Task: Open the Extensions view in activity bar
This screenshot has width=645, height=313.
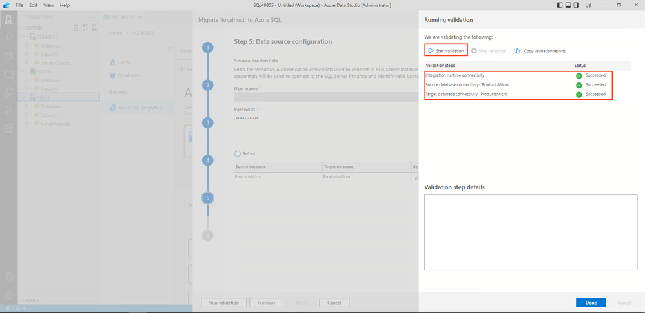Action: pyautogui.click(x=8, y=128)
